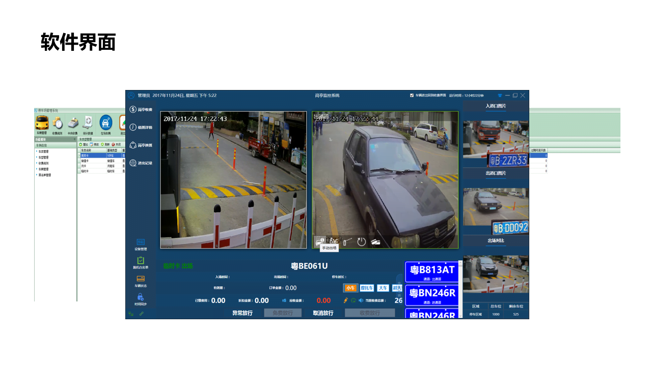Click 异常放行 button
Image resolution: width=652 pixels, height=366 pixels.
click(242, 313)
